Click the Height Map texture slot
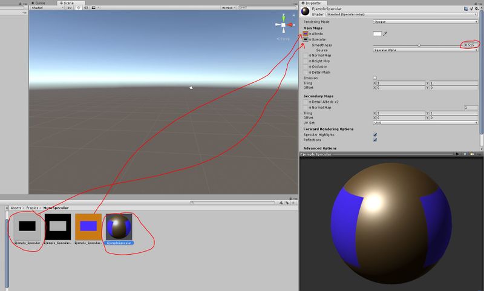Image resolution: width=484 pixels, height=291 pixels. (306, 61)
